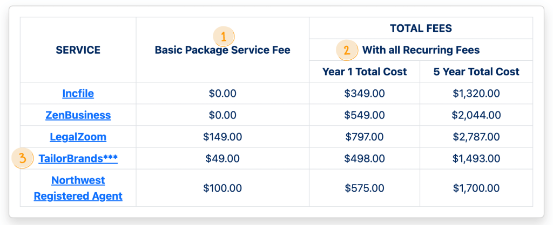Click the With all Recurring Fees subheader
The width and height of the screenshot is (553, 225).
click(x=421, y=50)
